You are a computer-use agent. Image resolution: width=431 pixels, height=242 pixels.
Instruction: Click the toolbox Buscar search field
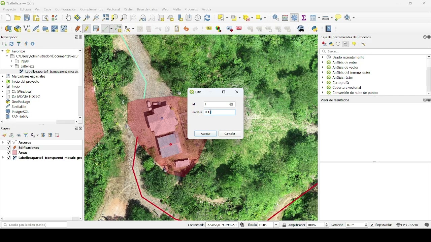pos(375,52)
